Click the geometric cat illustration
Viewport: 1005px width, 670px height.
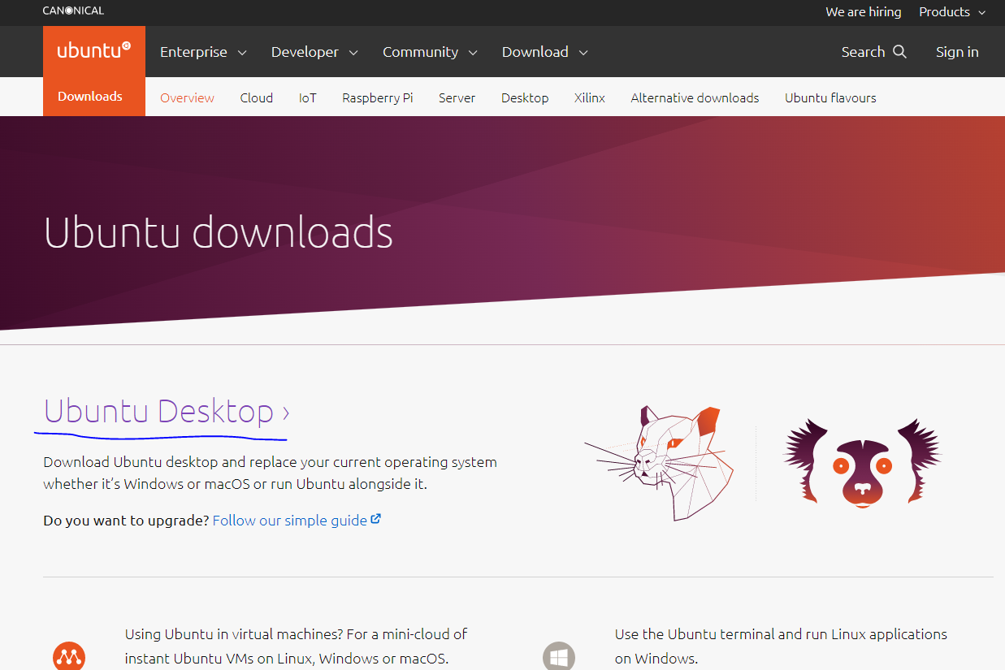tap(659, 463)
